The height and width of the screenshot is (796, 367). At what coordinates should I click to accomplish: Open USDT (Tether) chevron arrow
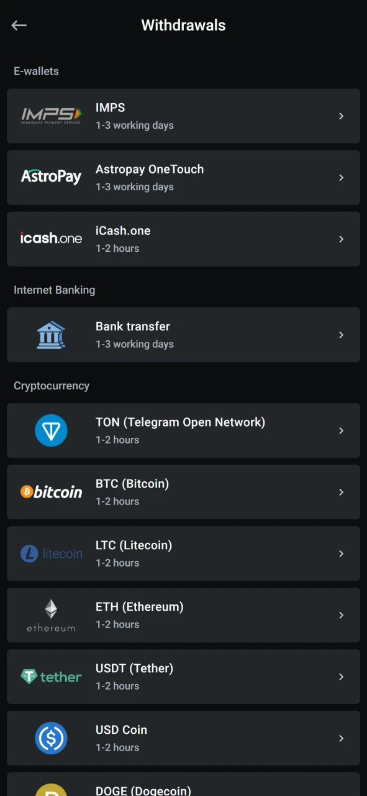(x=341, y=677)
